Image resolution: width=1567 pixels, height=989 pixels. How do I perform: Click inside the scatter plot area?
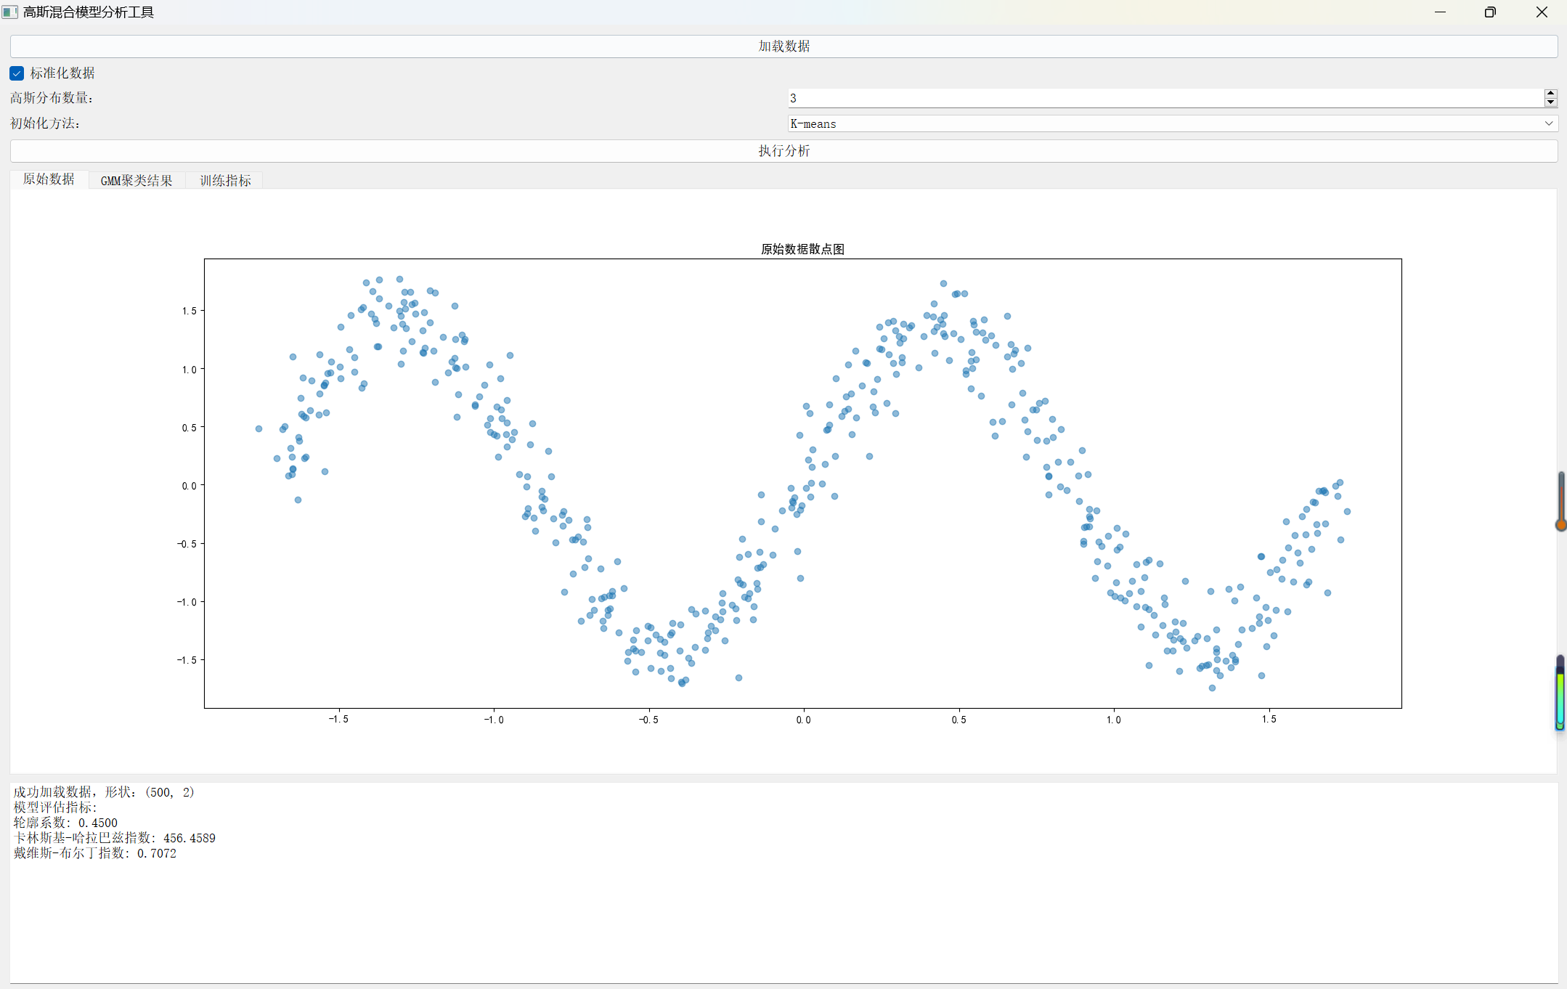(x=802, y=483)
